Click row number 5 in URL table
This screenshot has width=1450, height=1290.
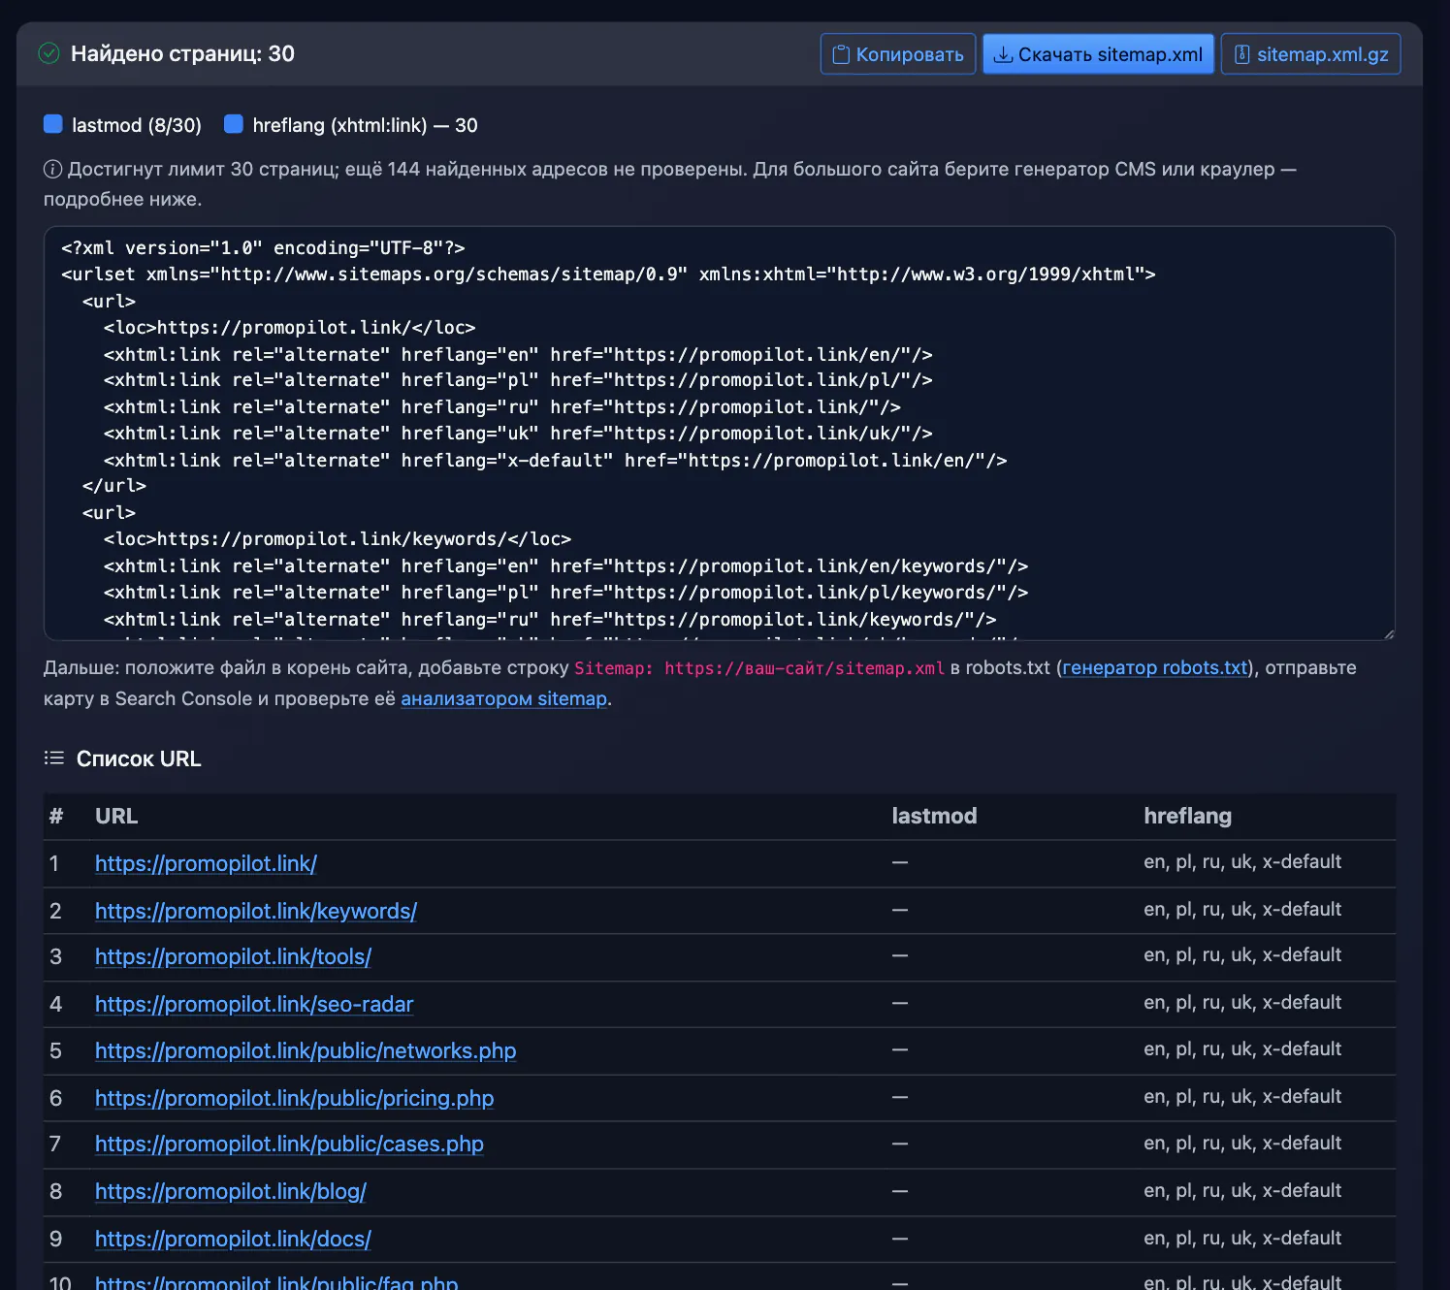pyautogui.click(x=55, y=1050)
